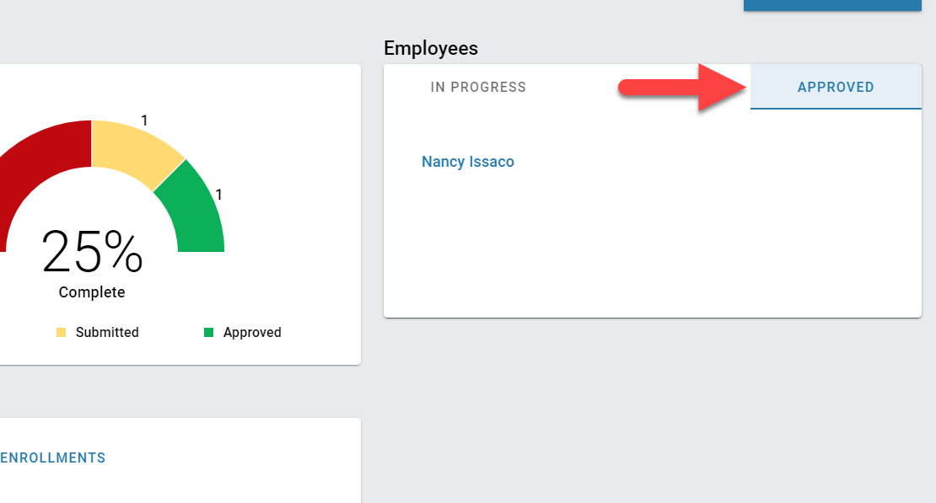Toggle the highlighted APPROVED filter

[x=835, y=87]
